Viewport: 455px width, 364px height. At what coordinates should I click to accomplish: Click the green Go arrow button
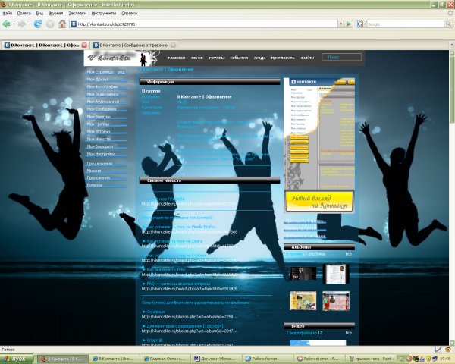pos(349,24)
